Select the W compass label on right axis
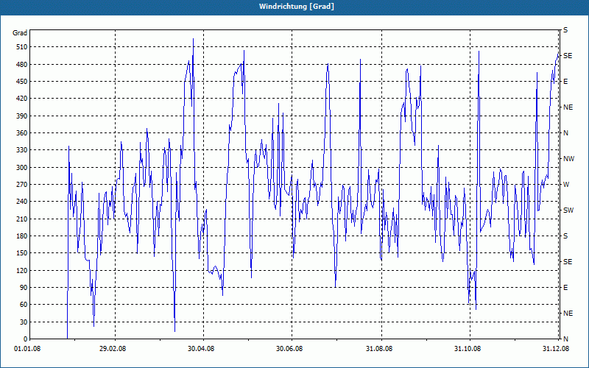The image size is (589, 368). [566, 185]
